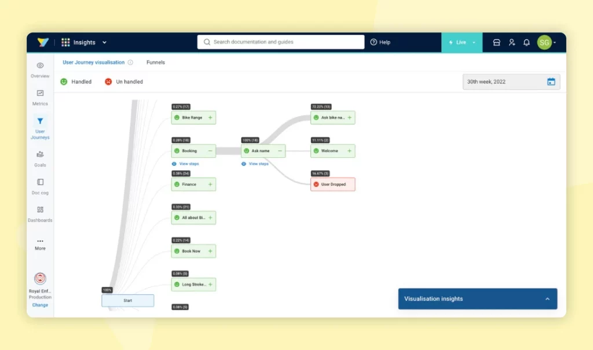Image resolution: width=593 pixels, height=350 pixels.
Task: Click the 16.67% (3) badge
Action: (320, 174)
